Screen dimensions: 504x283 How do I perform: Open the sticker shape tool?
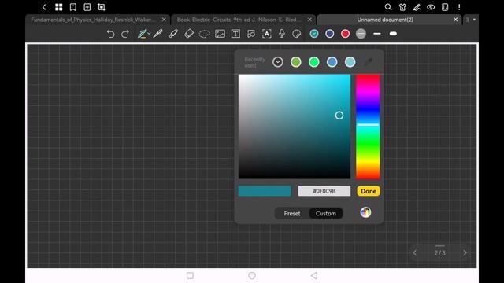251,34
